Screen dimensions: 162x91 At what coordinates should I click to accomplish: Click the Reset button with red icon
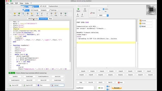pyautogui.click(x=120, y=82)
